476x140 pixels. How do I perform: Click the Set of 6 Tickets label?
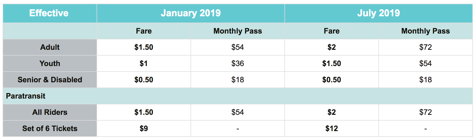(x=50, y=128)
